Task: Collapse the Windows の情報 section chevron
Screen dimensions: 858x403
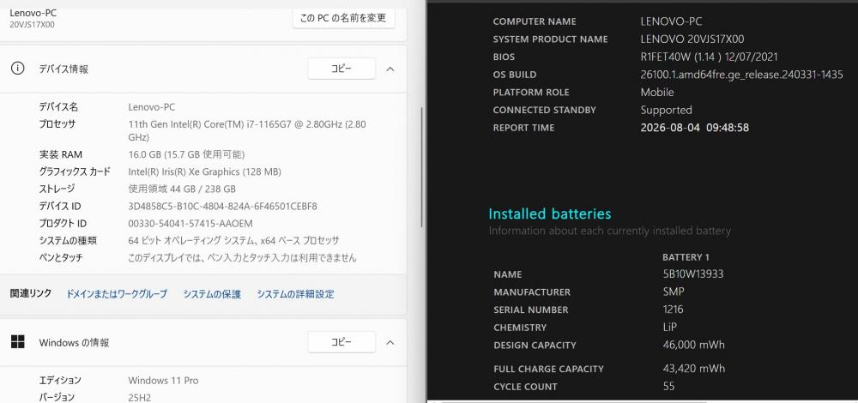Action: (x=390, y=343)
